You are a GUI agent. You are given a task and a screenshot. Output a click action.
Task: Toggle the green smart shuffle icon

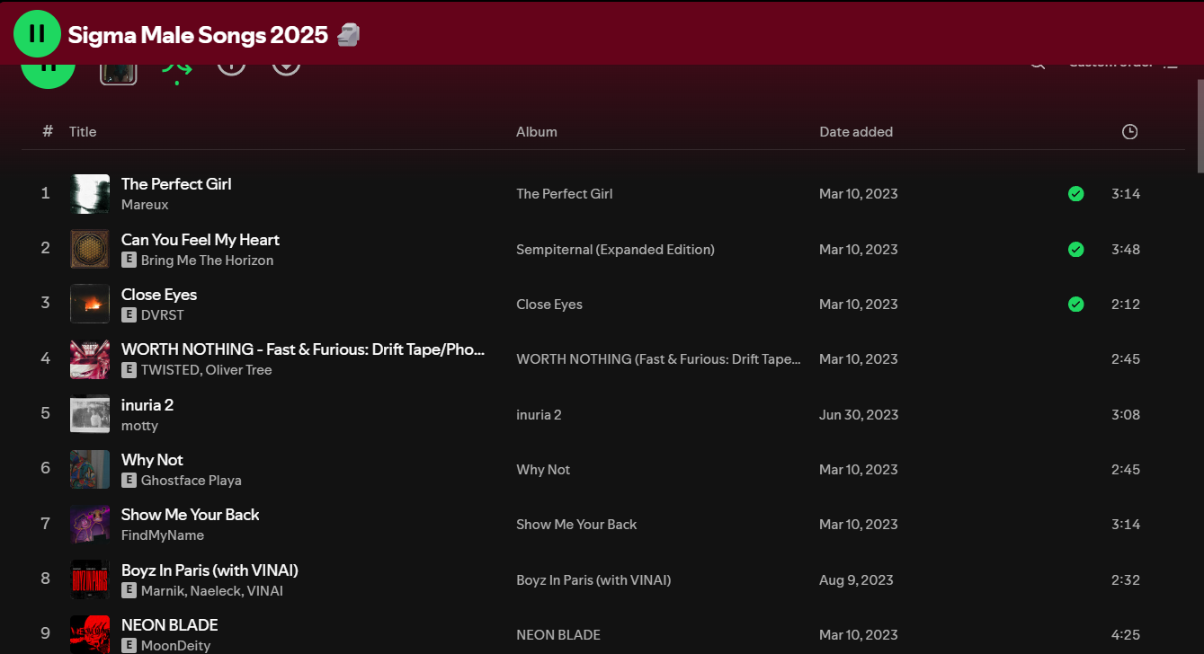pos(176,68)
